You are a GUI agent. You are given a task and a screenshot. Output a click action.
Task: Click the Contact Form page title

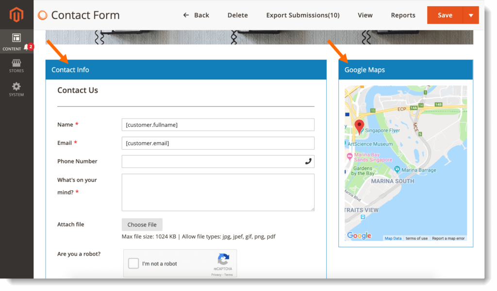point(85,15)
